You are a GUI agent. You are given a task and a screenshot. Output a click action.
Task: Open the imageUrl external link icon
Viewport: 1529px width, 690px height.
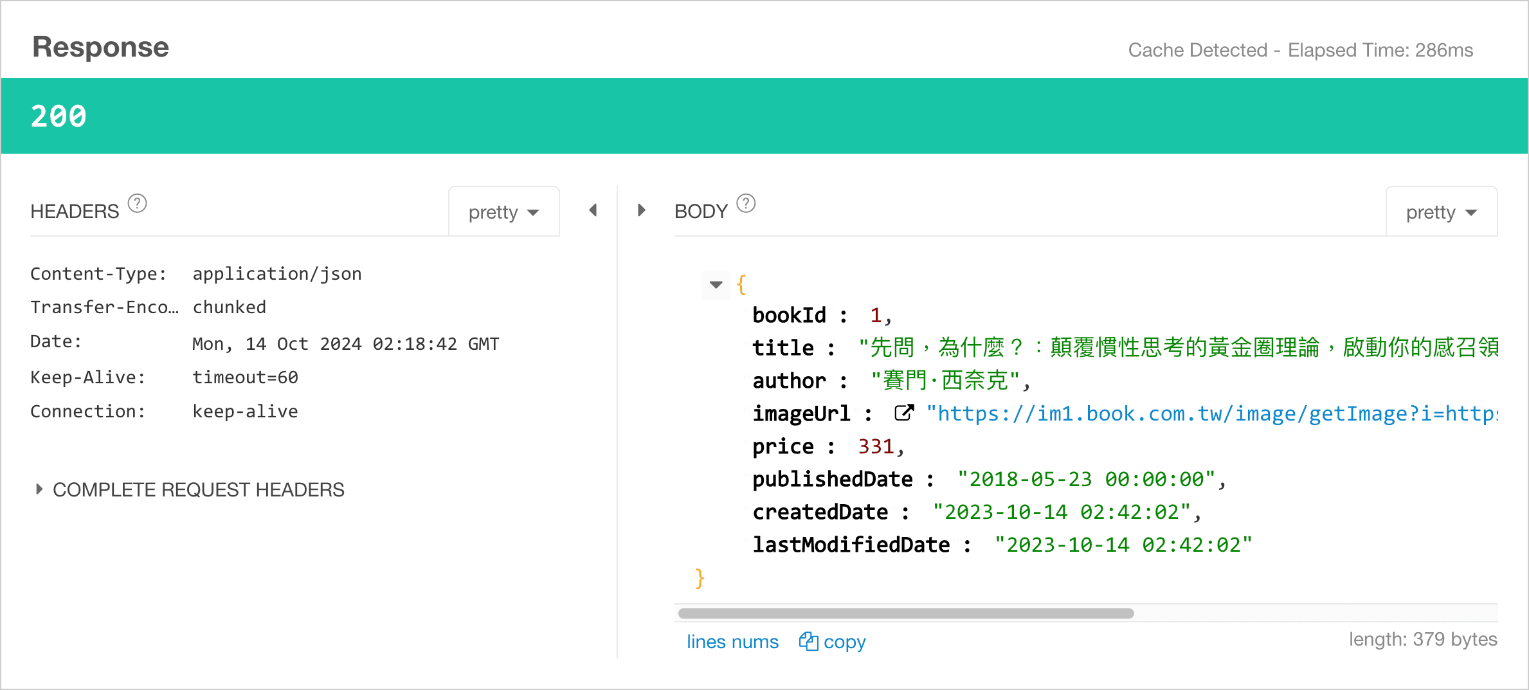pos(904,413)
